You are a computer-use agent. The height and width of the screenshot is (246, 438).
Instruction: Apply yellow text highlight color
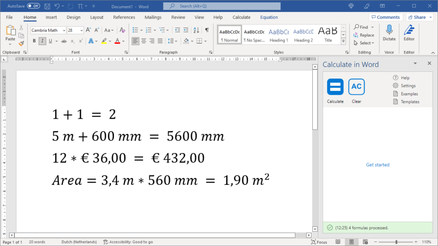(104, 41)
